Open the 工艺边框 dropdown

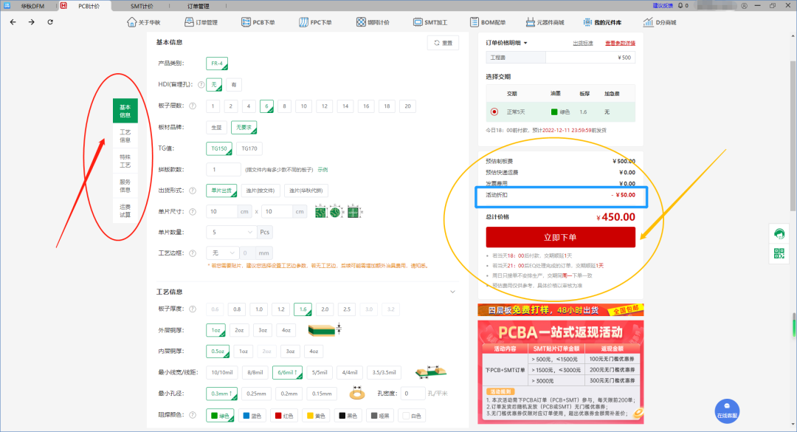click(x=223, y=253)
